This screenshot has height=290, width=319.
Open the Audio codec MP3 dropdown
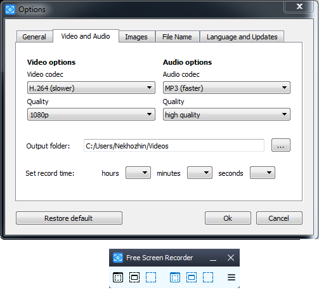pyautogui.click(x=226, y=88)
